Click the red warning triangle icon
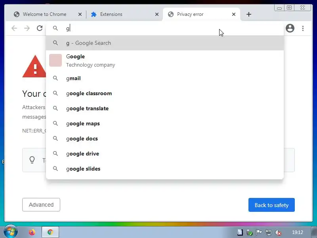 (x=35, y=67)
